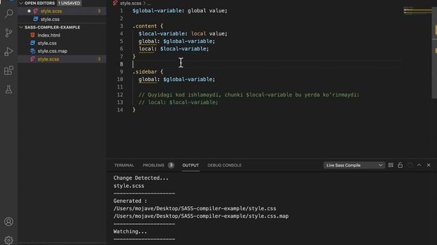Viewport: 437px width, 245px height.
Task: Click the editor vertical scrollbar
Action: [434, 53]
